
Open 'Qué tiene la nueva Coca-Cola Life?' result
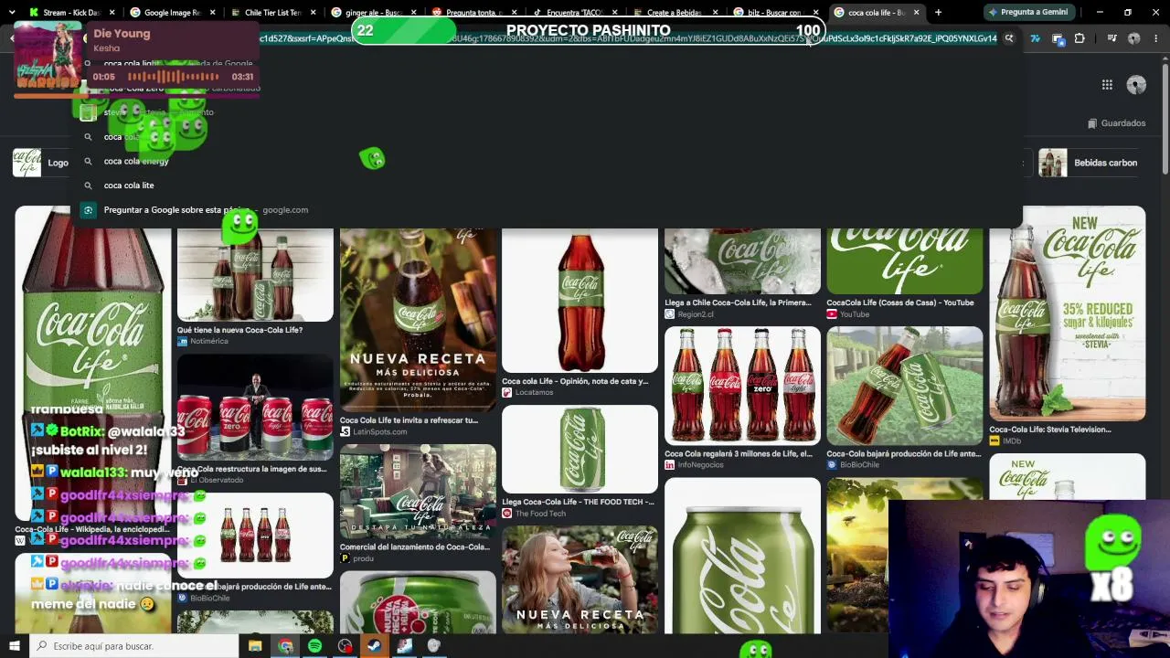(240, 330)
